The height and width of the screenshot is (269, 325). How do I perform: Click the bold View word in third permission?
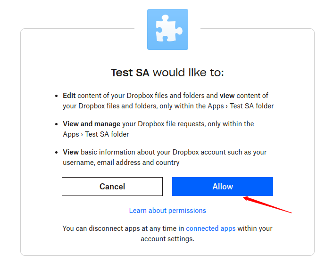(x=71, y=152)
